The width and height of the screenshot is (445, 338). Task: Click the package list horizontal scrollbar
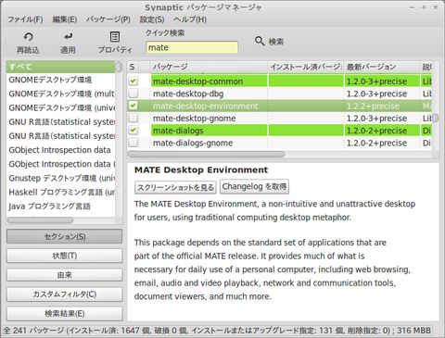(x=206, y=154)
